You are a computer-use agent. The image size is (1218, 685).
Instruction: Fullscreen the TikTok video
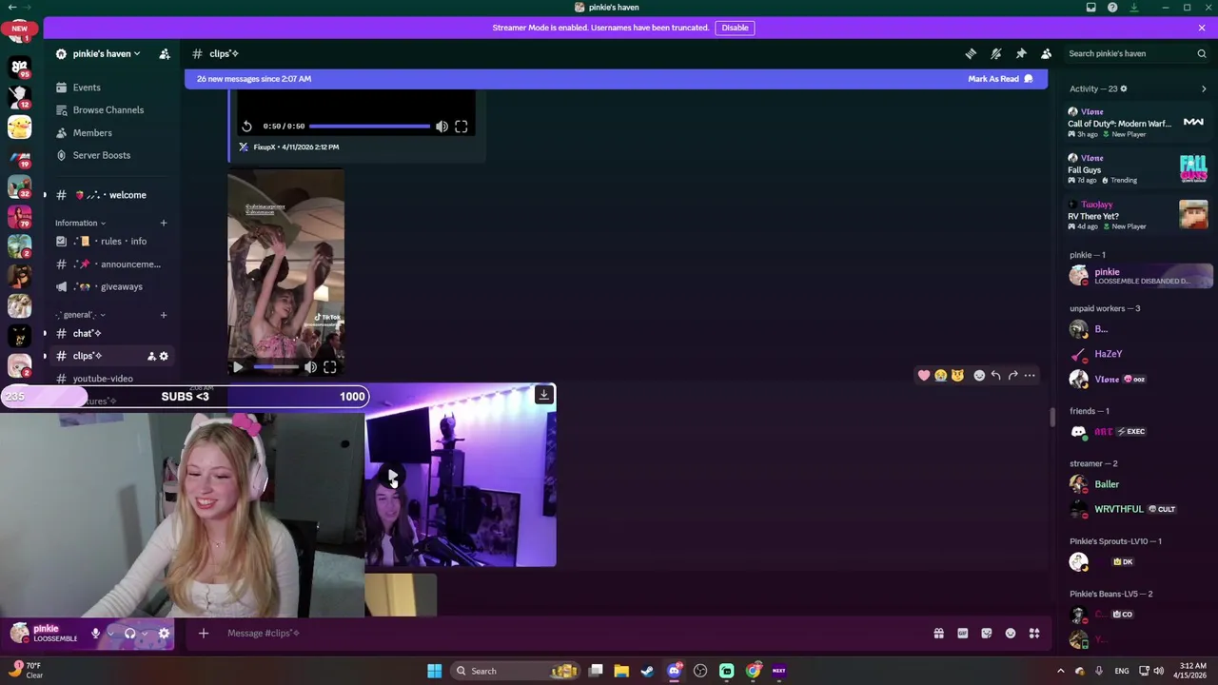point(330,367)
